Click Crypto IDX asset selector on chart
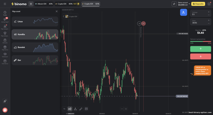 [x=71, y=17]
